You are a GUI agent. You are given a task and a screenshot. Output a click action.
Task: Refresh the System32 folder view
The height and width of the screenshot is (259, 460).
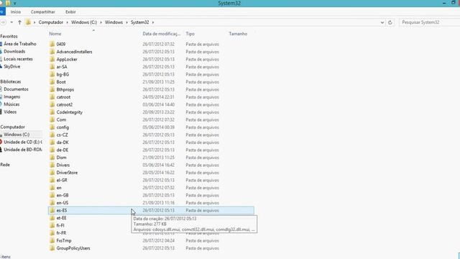390,22
